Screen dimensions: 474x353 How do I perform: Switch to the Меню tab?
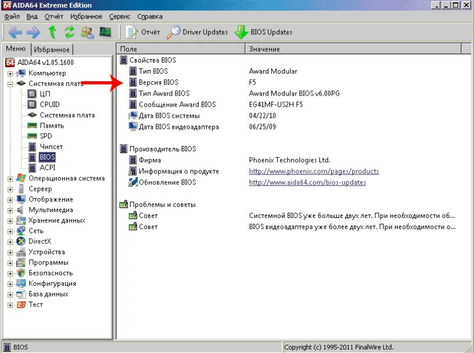(16, 49)
